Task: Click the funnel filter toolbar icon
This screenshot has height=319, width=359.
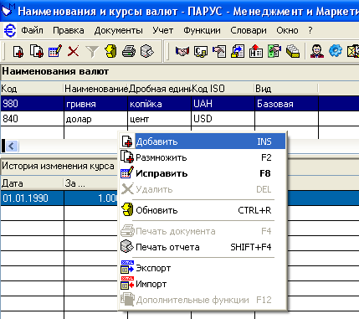Action: tap(92, 51)
